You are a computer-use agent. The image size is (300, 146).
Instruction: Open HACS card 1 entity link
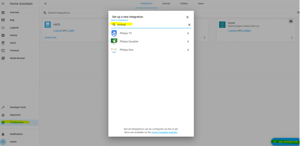click(71, 30)
